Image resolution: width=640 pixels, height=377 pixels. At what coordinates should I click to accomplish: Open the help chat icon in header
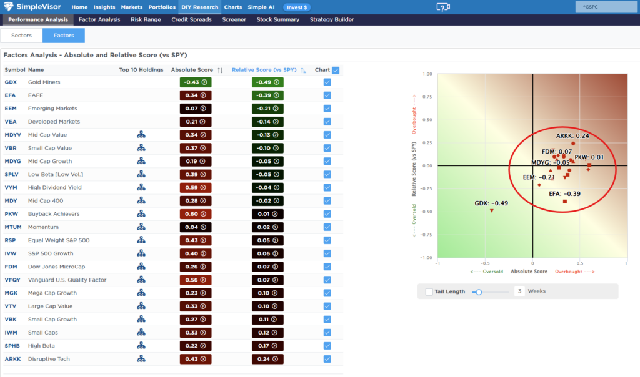443,7
